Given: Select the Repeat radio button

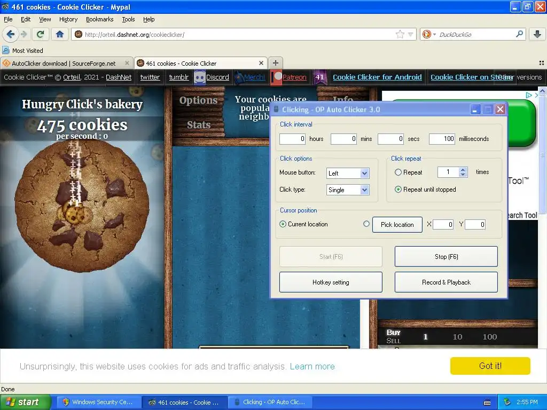Looking at the screenshot, I should tap(398, 172).
